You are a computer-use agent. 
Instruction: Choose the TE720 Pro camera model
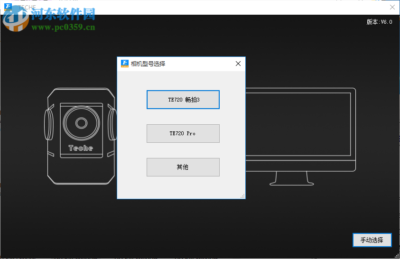pyautogui.click(x=183, y=133)
